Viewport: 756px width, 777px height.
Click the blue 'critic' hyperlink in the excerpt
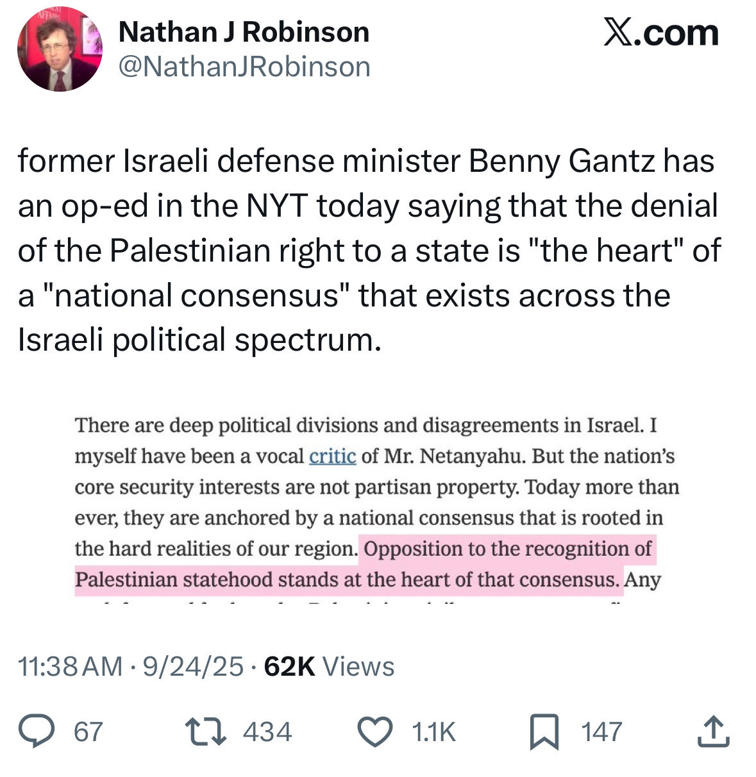click(x=332, y=456)
